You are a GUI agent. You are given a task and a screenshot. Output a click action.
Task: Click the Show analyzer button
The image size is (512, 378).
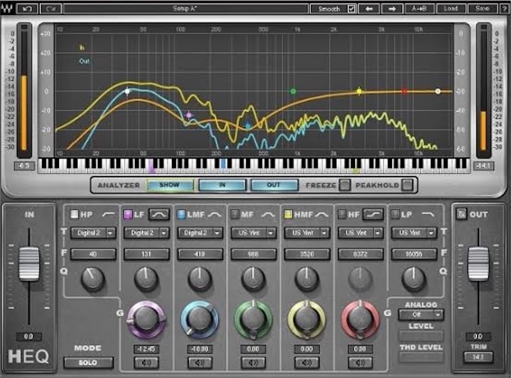[170, 185]
